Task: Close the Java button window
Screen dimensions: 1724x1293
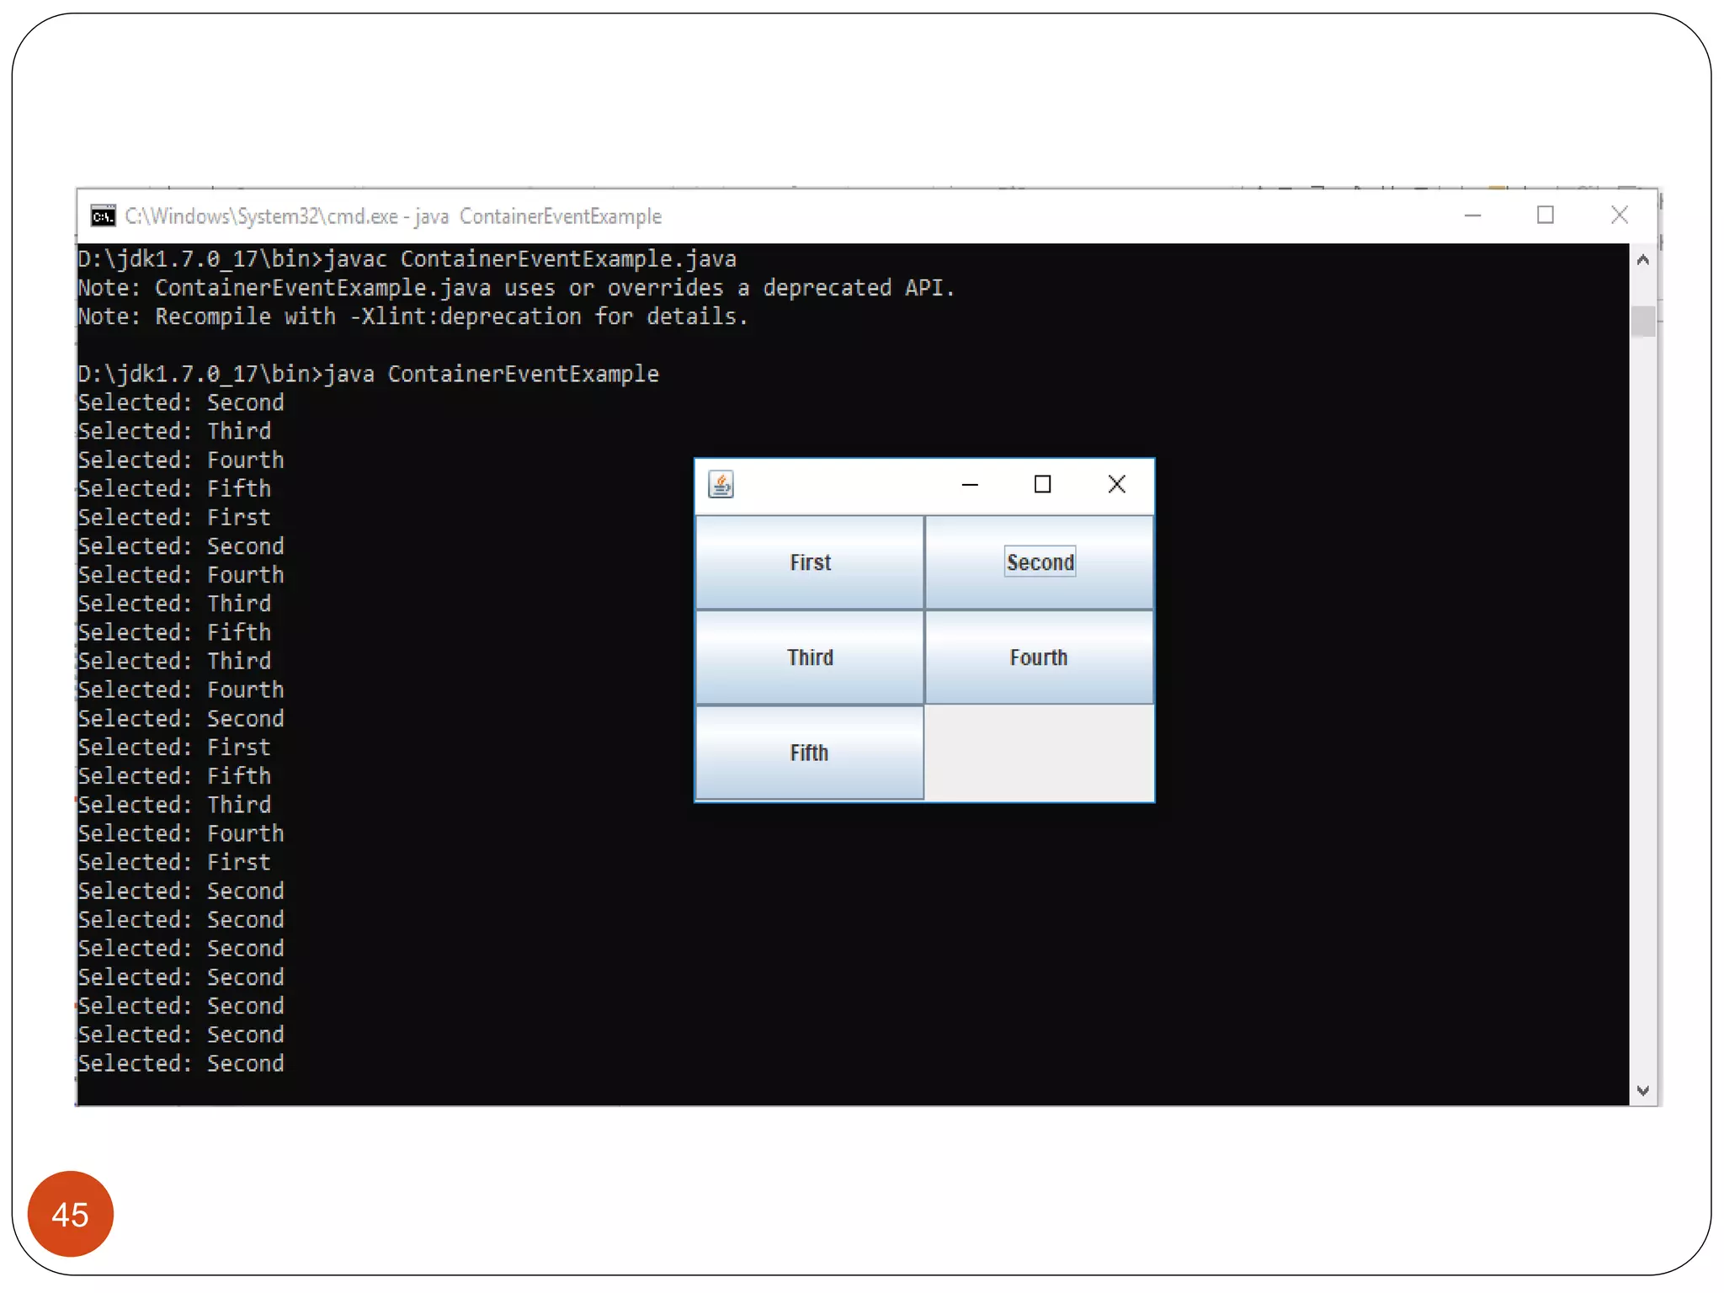Action: point(1116,484)
